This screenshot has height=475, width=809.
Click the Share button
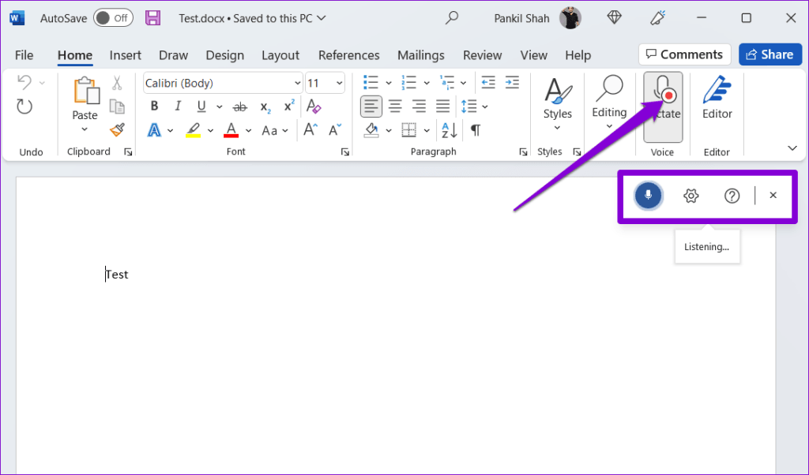tap(769, 54)
